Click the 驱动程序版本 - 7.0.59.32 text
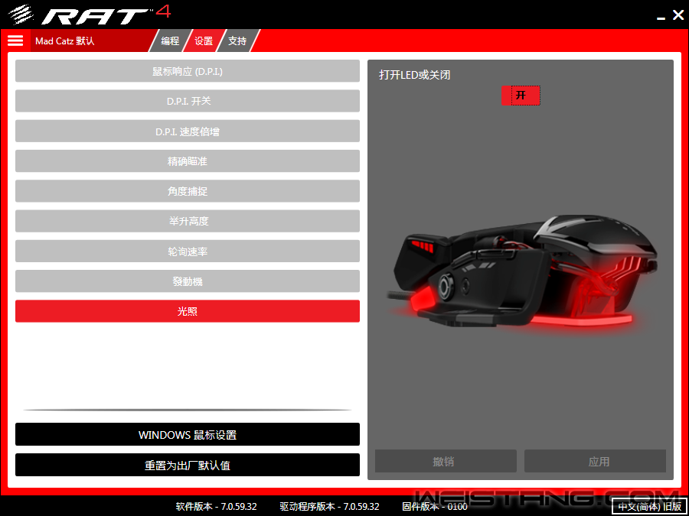Viewport: 689px width, 516px height. pos(329,506)
